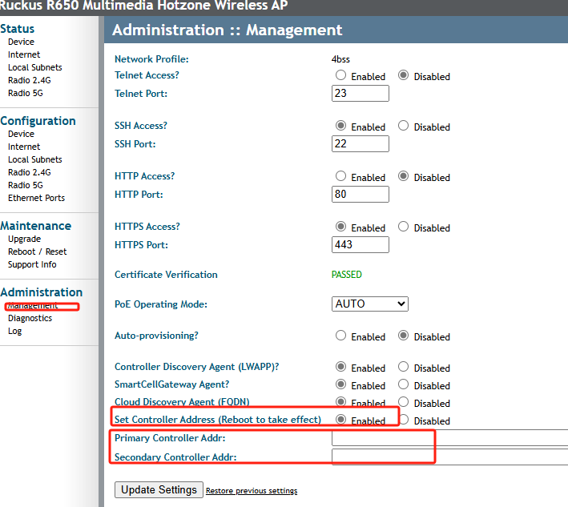Open Administration Management page
This screenshot has width=568, height=507.
pyautogui.click(x=33, y=306)
